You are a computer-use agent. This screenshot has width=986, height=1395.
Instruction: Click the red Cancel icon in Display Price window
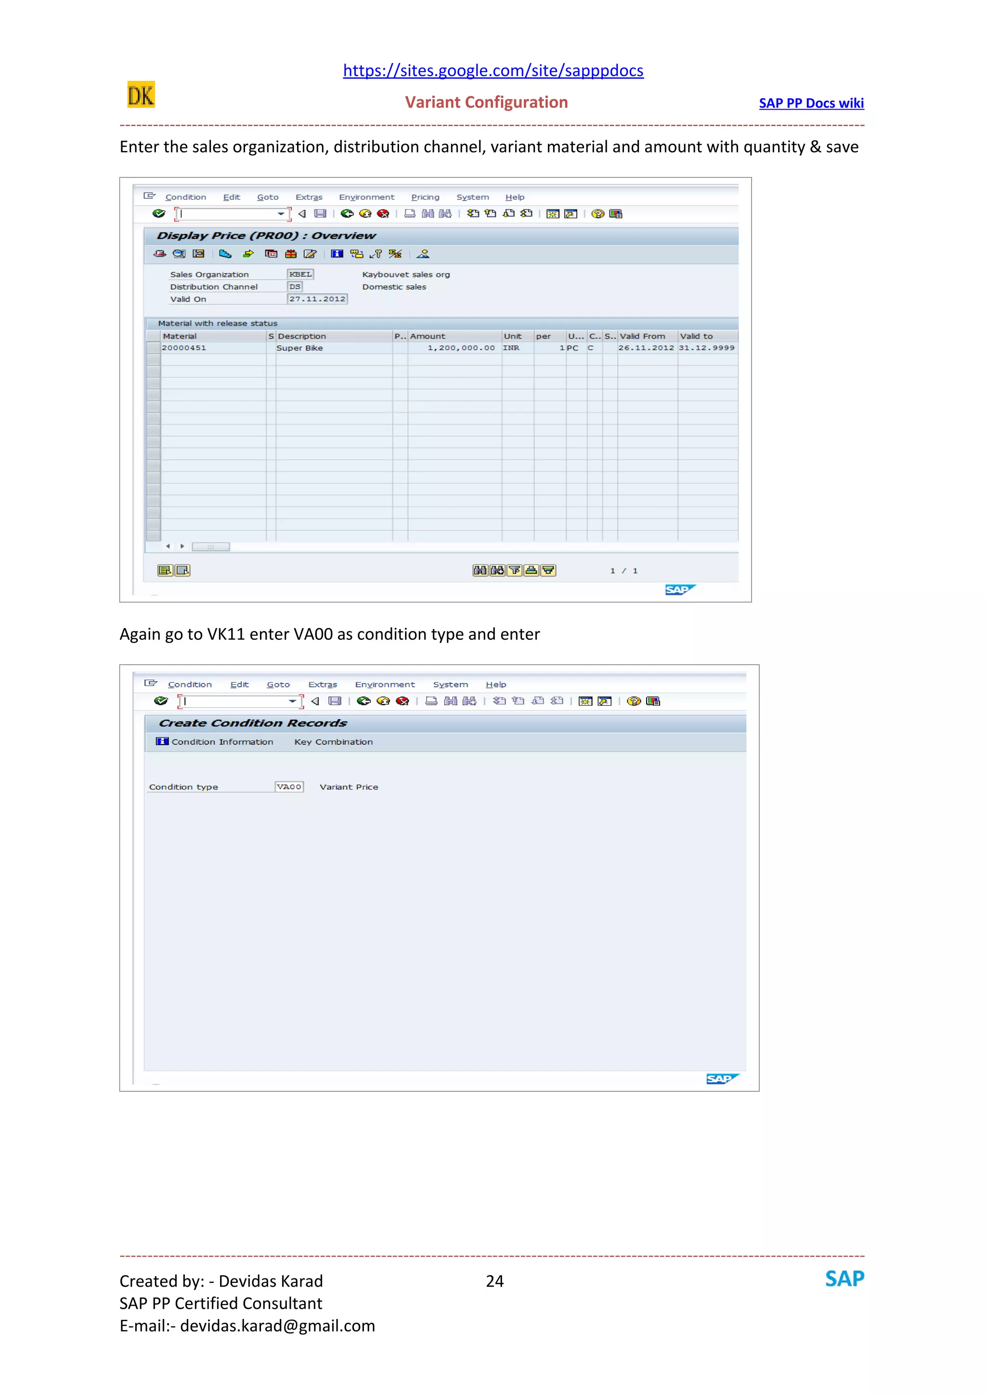coord(383,213)
